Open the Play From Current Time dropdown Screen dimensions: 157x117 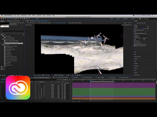click(141, 36)
